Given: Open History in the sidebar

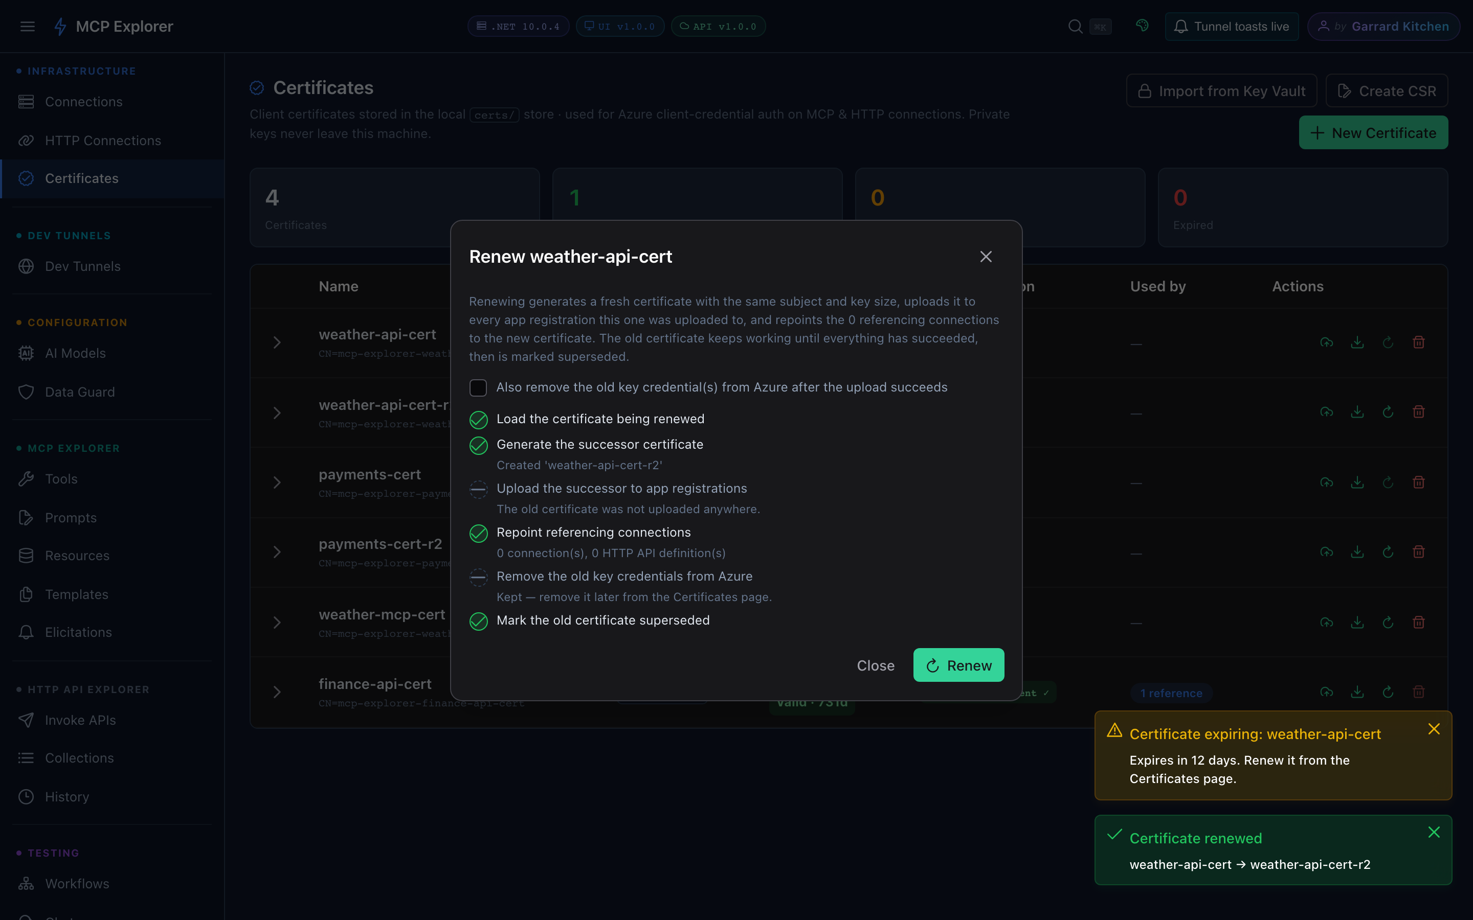Looking at the screenshot, I should click(x=113, y=796).
